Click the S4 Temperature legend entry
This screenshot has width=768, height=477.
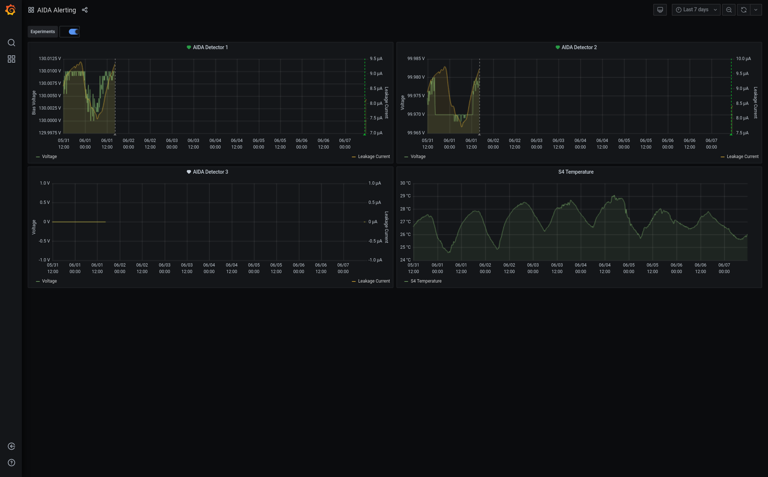pyautogui.click(x=426, y=281)
